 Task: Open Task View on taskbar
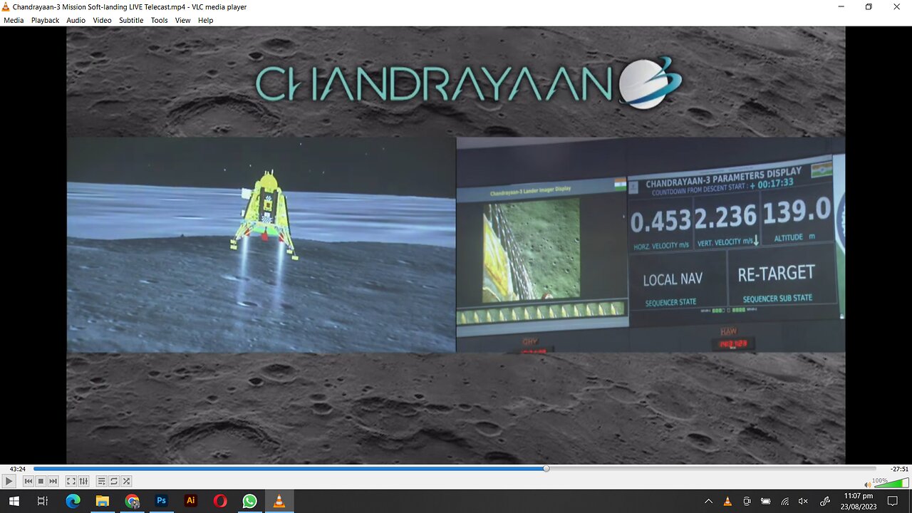(x=43, y=501)
